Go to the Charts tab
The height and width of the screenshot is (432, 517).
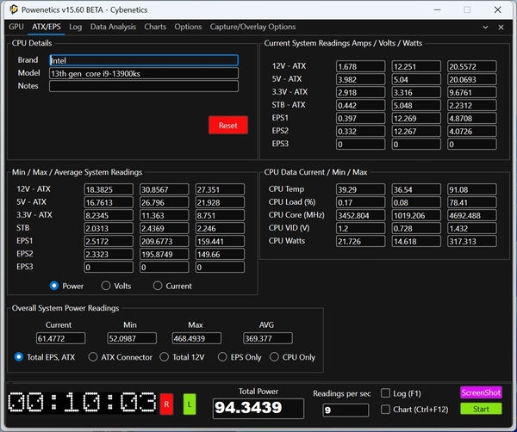(x=155, y=27)
